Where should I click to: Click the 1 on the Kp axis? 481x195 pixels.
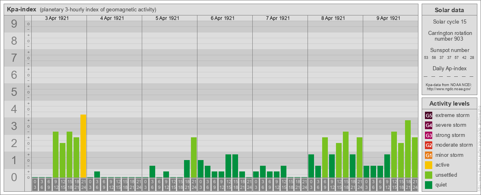coord(14,160)
